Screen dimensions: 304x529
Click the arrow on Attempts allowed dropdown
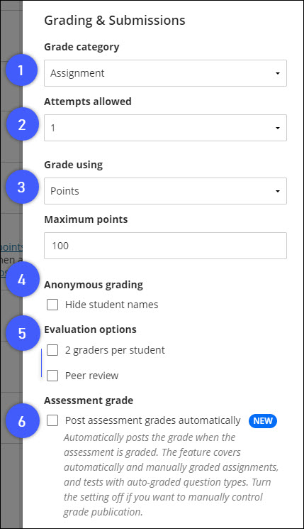tap(277, 128)
